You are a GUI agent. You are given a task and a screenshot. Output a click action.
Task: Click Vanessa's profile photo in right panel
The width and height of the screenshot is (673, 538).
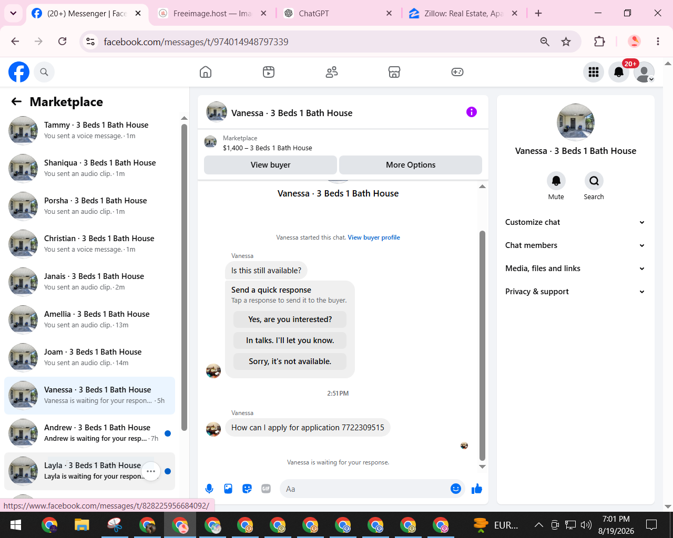[x=576, y=122]
